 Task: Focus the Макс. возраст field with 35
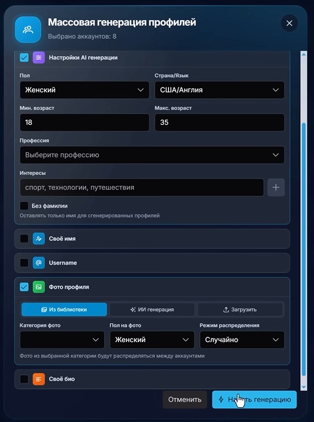(220, 122)
